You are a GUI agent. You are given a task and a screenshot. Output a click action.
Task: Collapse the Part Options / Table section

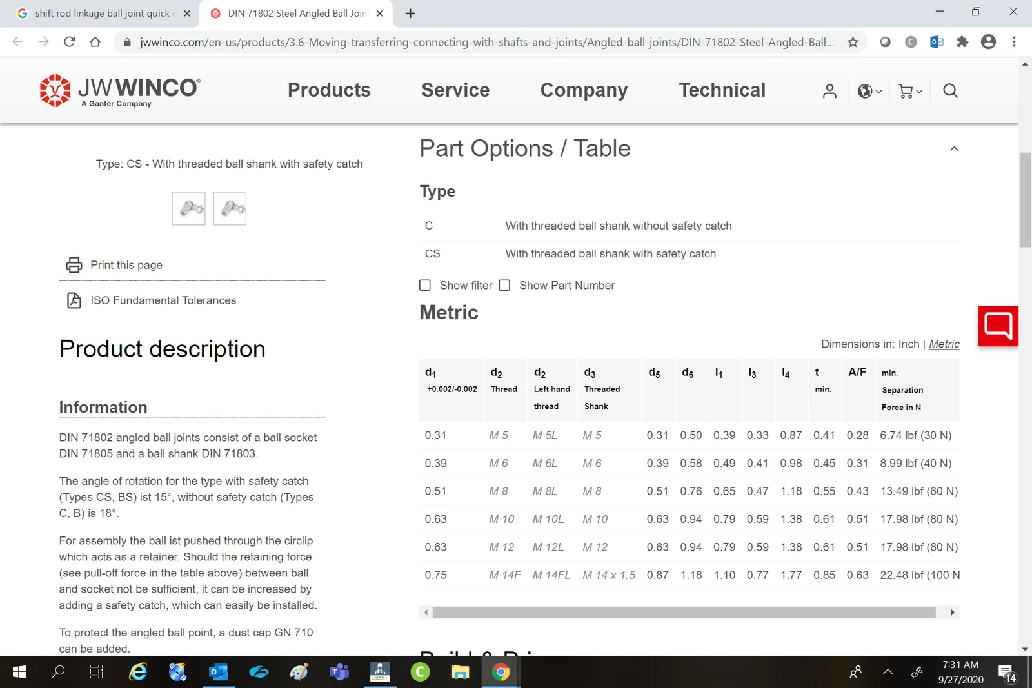click(954, 149)
